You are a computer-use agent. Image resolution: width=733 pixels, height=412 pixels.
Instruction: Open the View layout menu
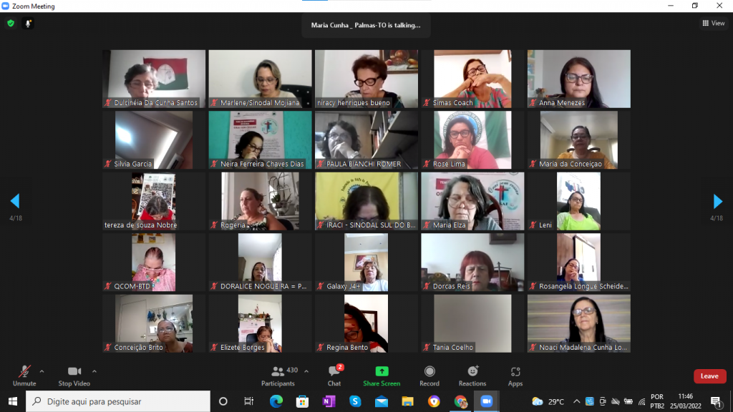[714, 24]
